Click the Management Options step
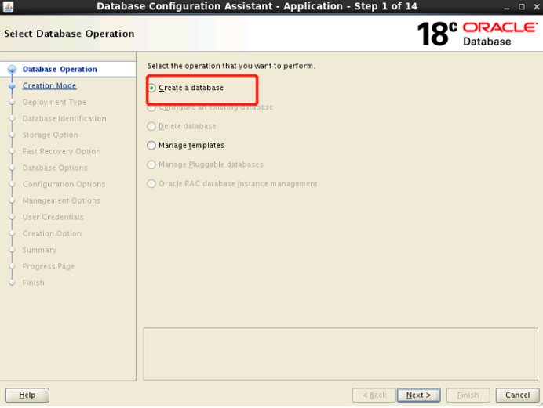Viewport: 543px width, 408px height. point(62,200)
